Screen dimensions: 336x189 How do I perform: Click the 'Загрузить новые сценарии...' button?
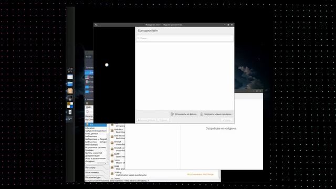216,114
